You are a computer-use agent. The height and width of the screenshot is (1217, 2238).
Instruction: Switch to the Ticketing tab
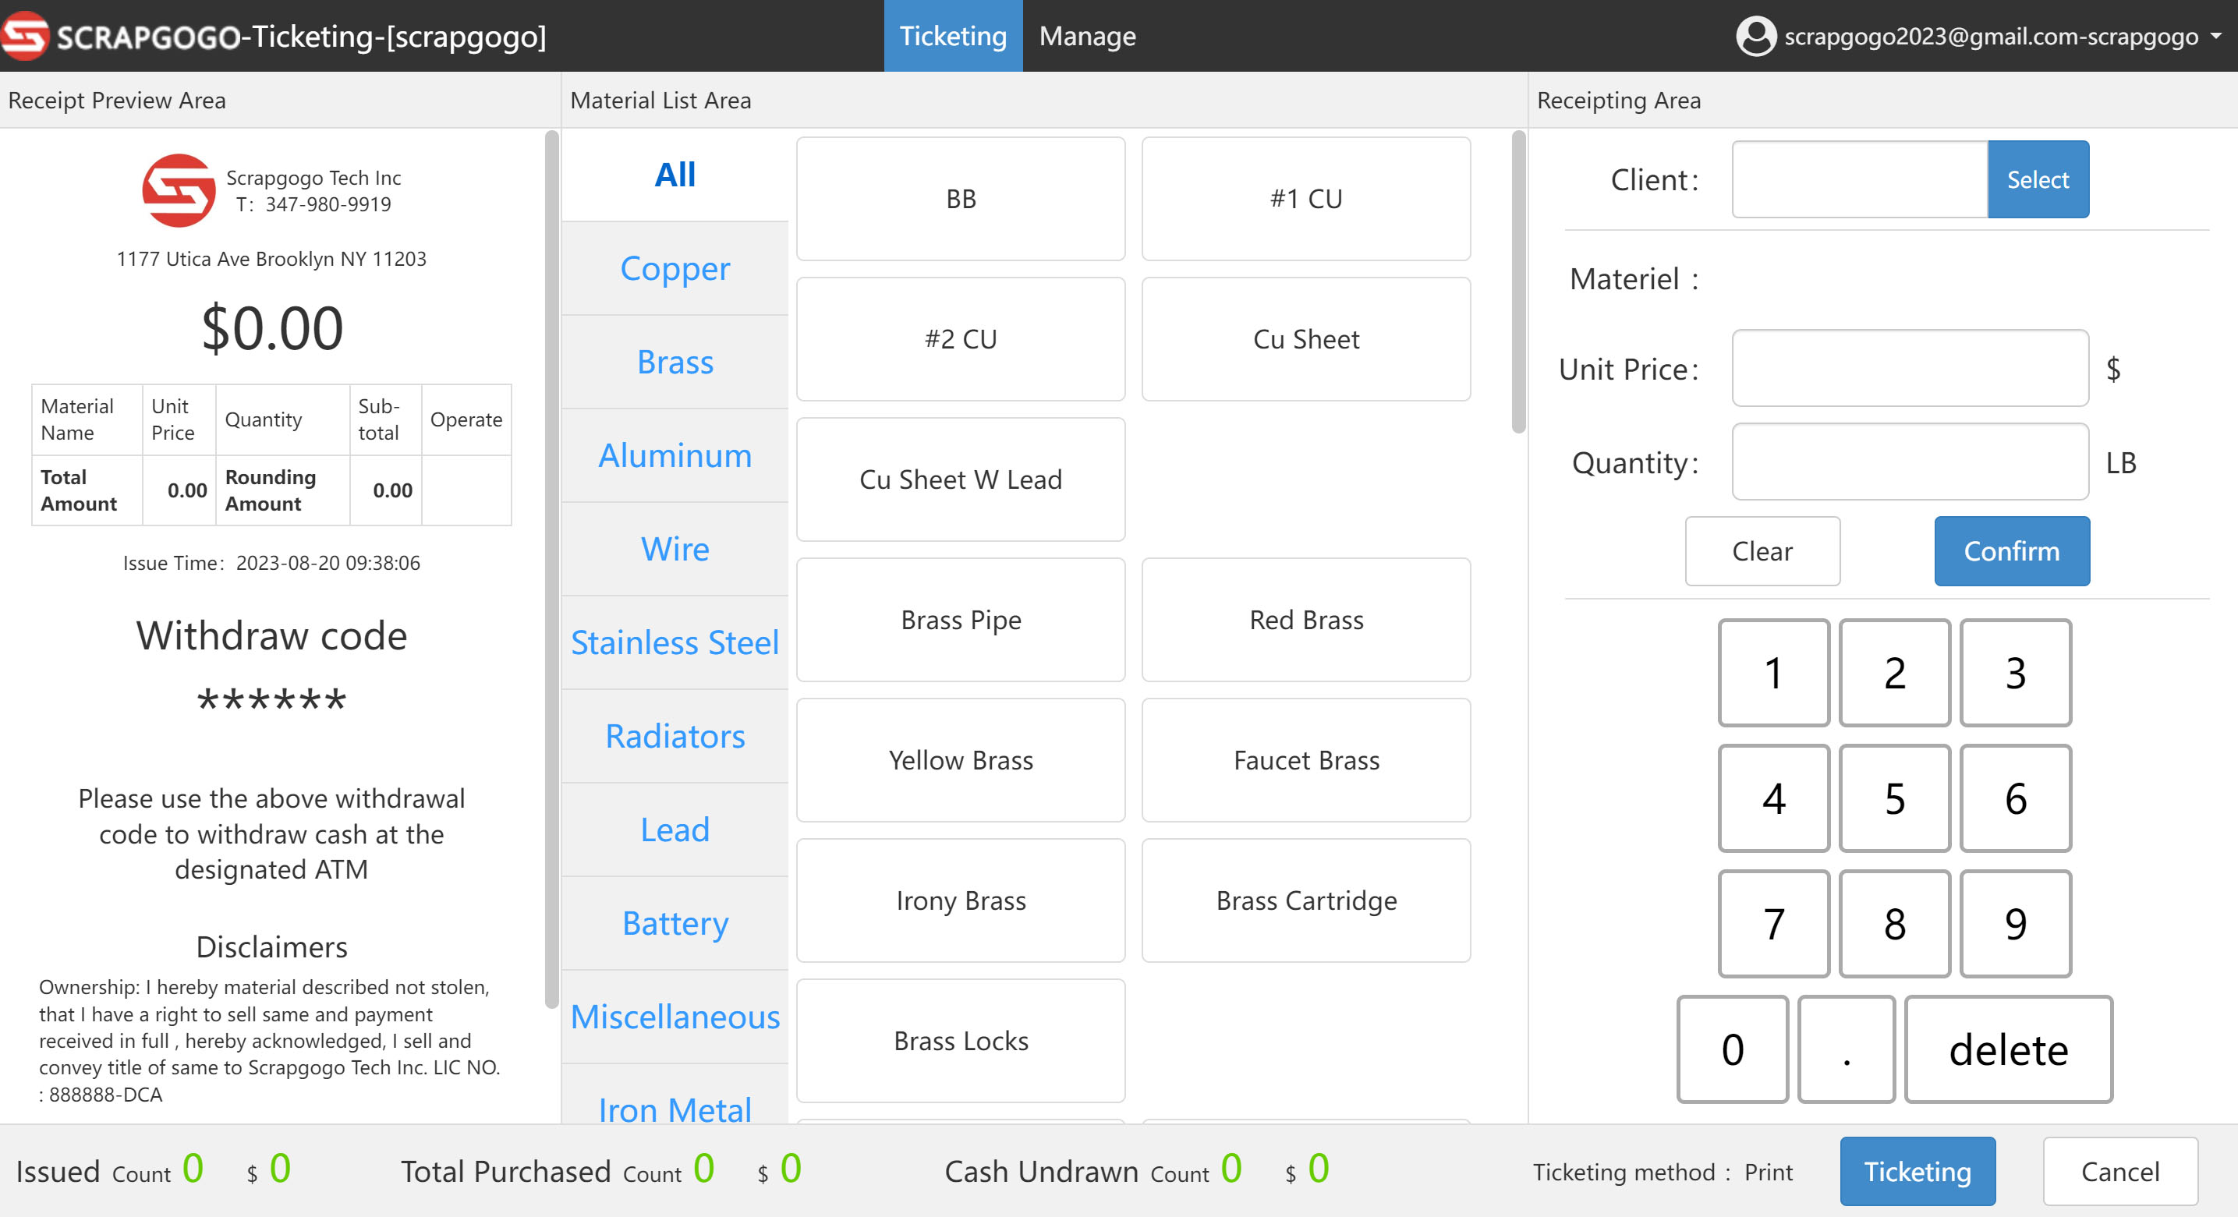[x=953, y=36]
